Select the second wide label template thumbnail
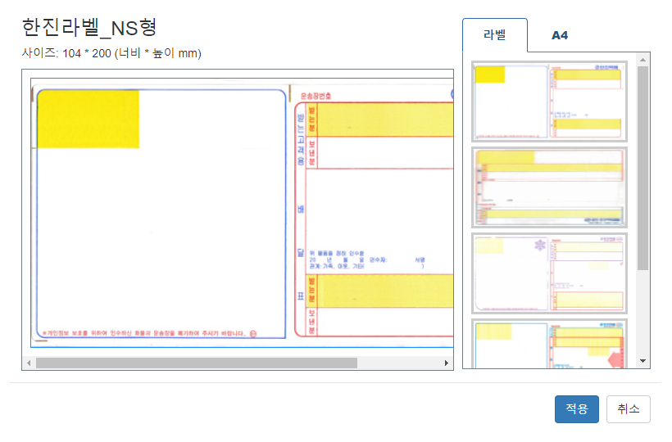 point(549,187)
